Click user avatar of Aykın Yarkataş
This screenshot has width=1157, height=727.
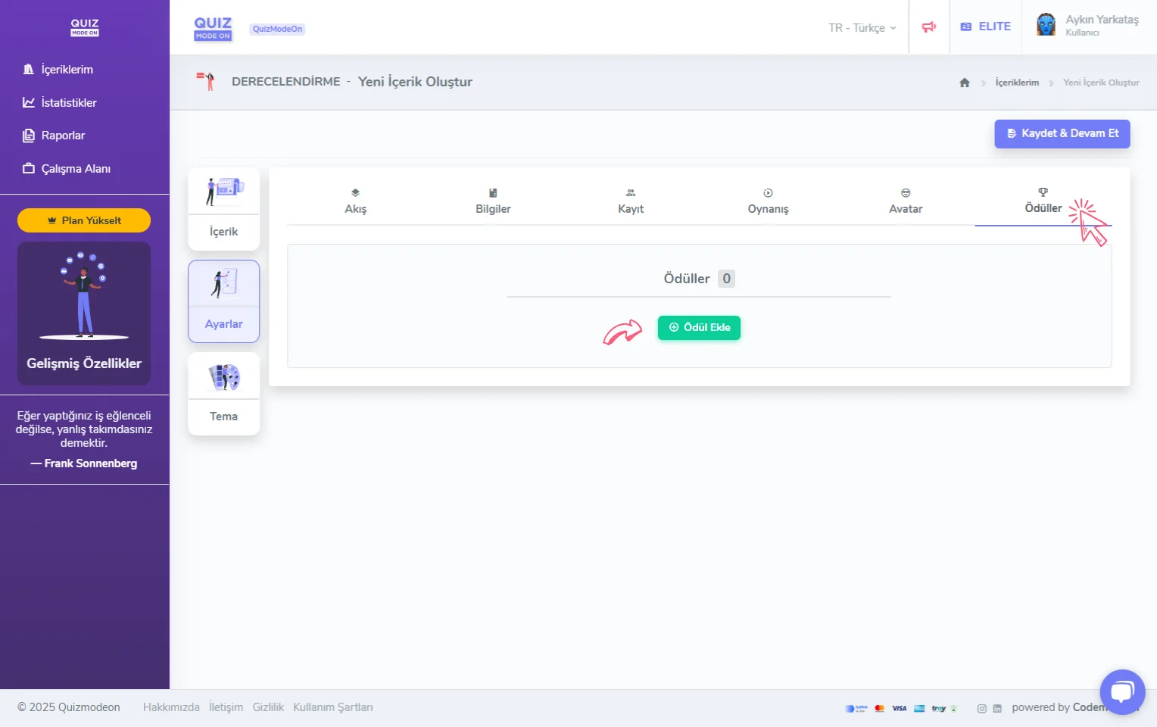(x=1046, y=25)
